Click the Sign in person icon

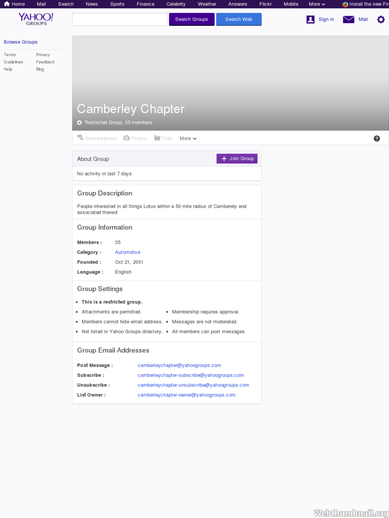[310, 19]
